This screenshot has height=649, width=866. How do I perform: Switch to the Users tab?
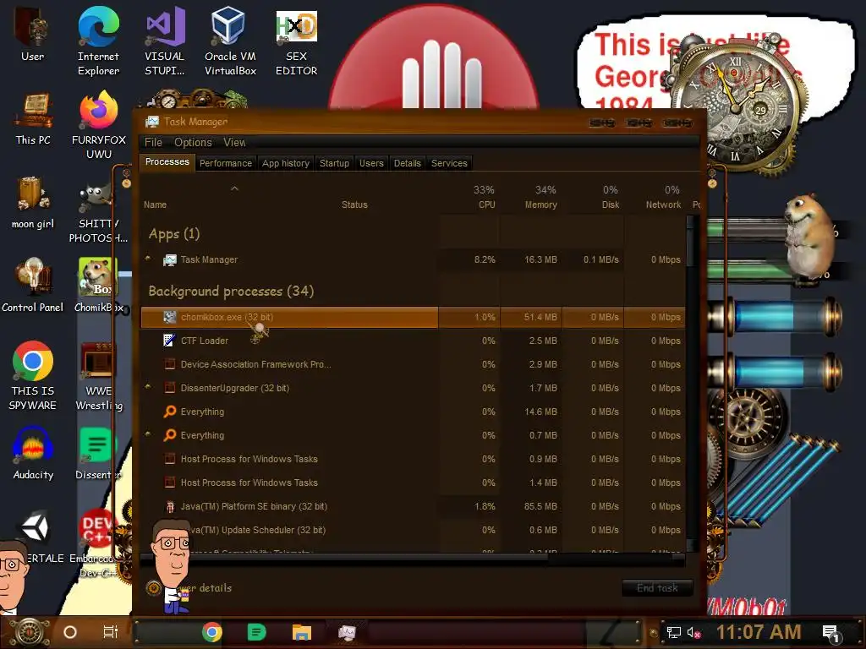pos(371,163)
